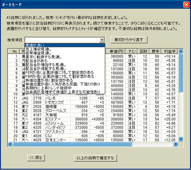Sort by 回数 column header
191x170 pixels.
pos(144,51)
